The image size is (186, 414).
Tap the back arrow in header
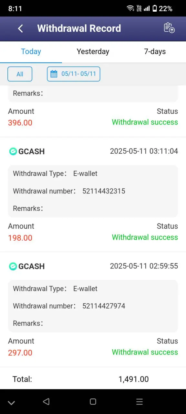[x=20, y=28]
